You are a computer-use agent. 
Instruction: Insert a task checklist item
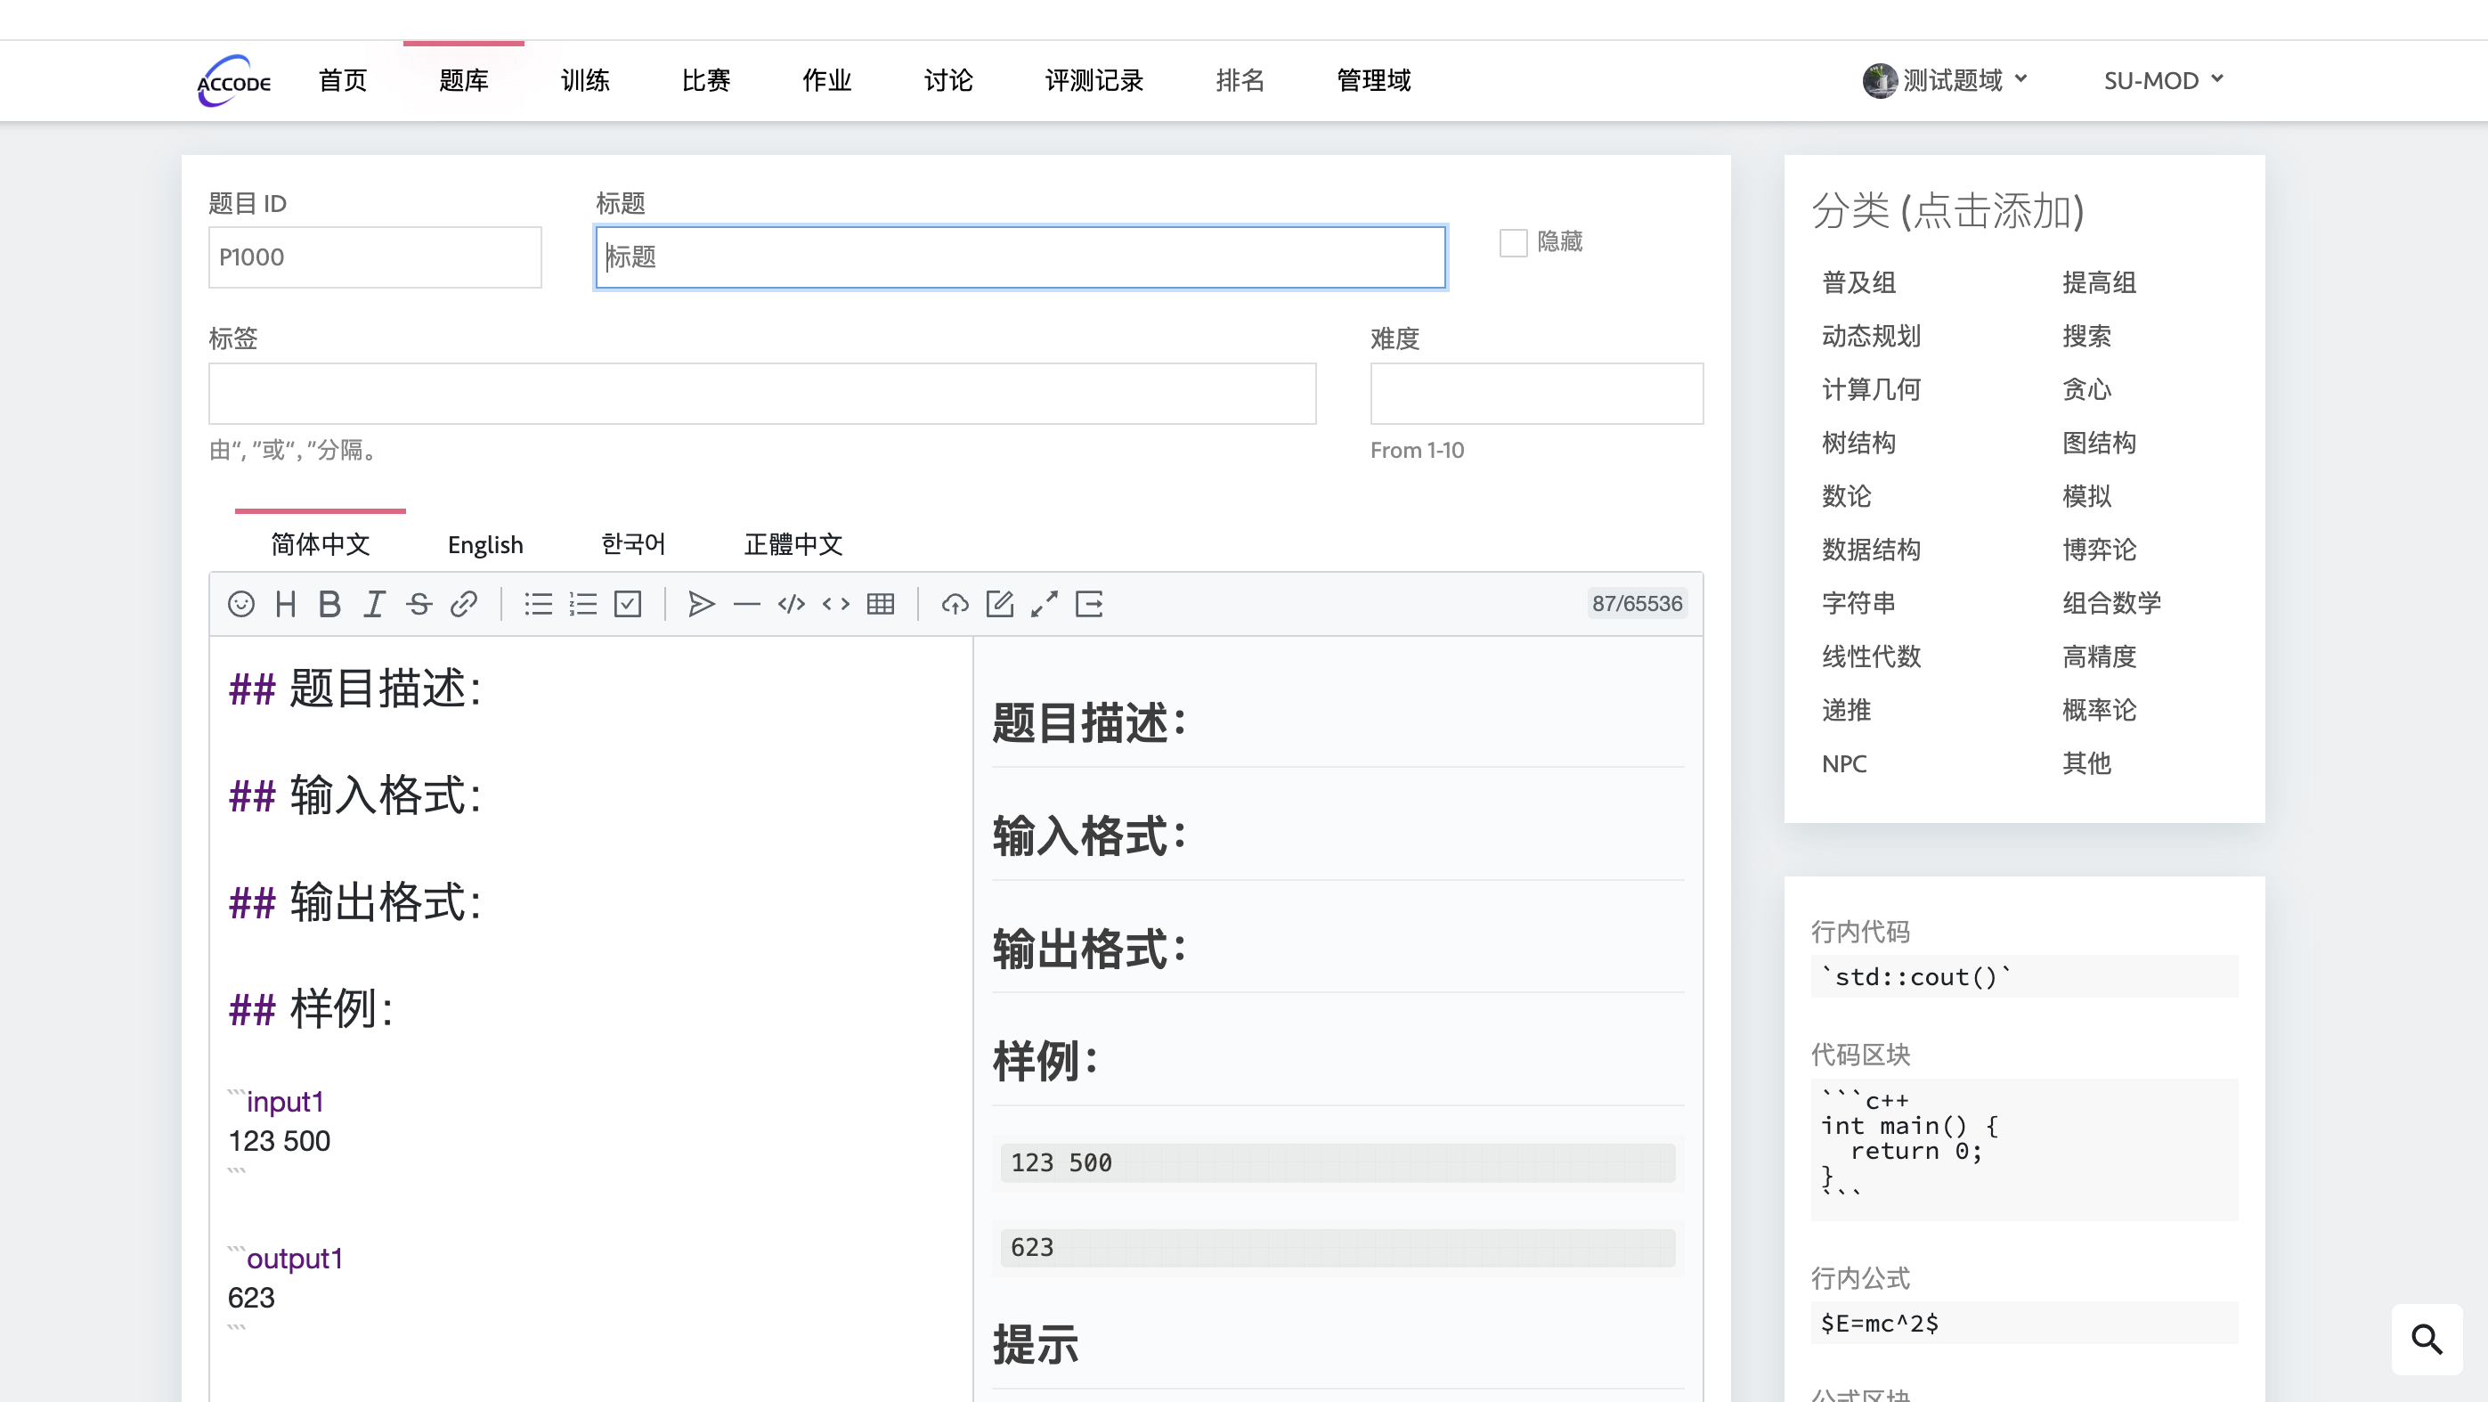(x=628, y=604)
